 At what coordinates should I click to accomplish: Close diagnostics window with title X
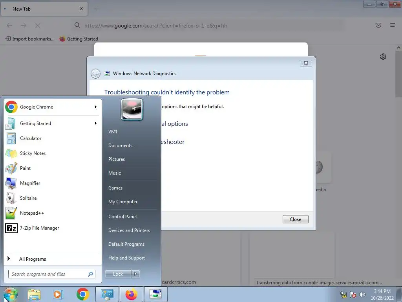306,63
